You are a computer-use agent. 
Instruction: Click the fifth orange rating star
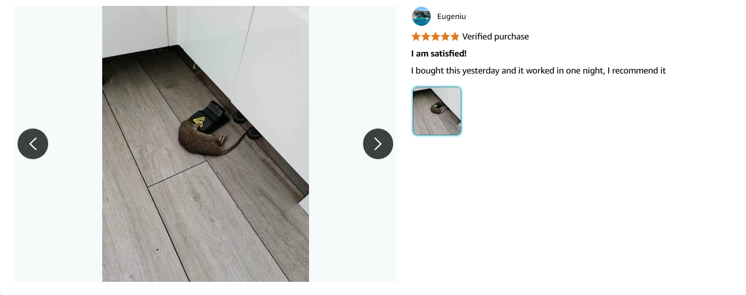tap(455, 37)
